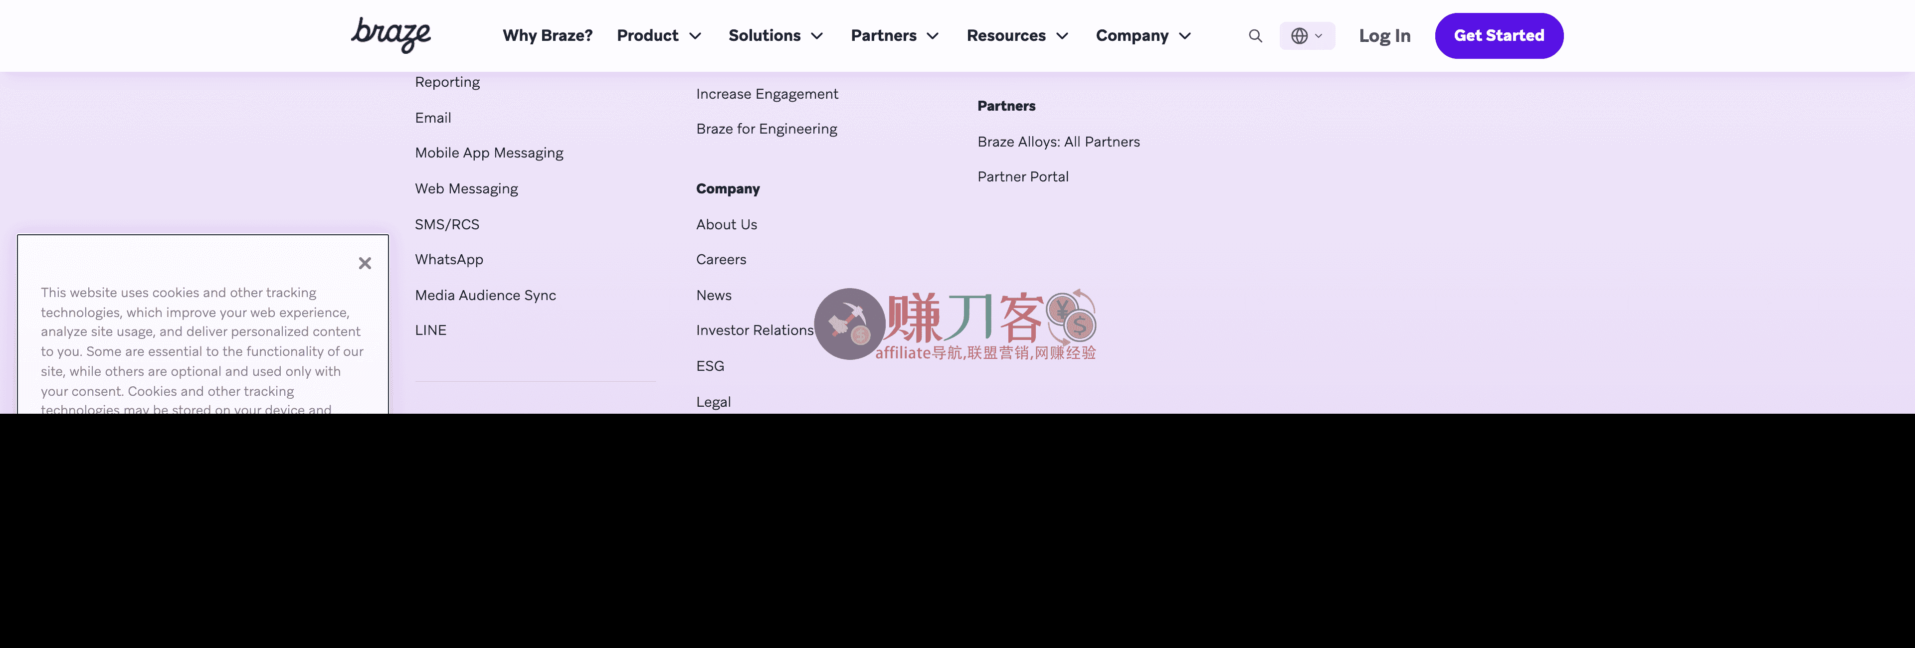
Task: Open the Careers page link
Action: click(720, 259)
